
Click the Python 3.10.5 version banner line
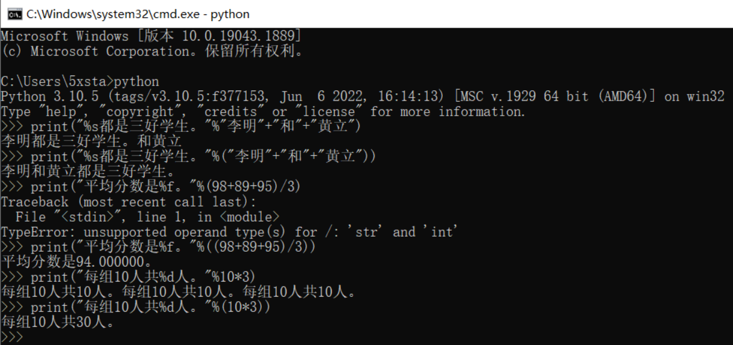pyautogui.click(x=363, y=96)
